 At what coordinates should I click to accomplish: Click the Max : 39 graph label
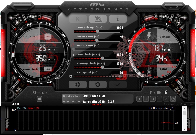[33, 108]
